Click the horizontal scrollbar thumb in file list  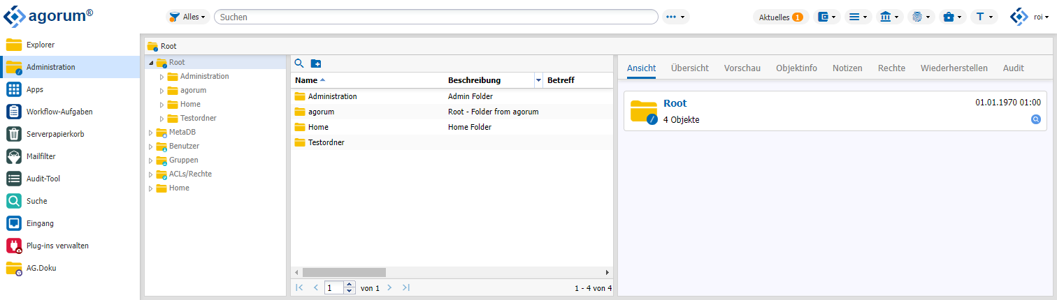coord(344,272)
